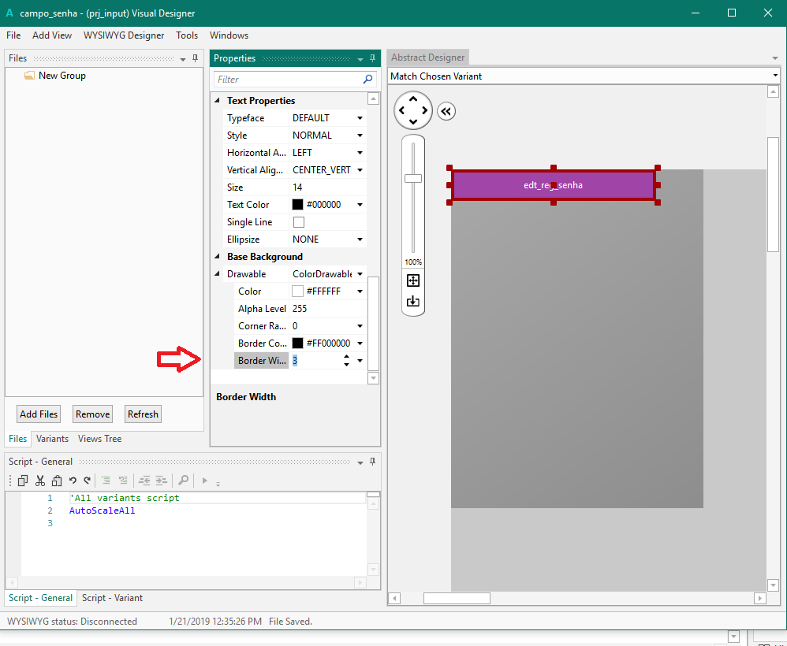
Task: Open the Horizontal Alignment dropdown
Action: (360, 153)
